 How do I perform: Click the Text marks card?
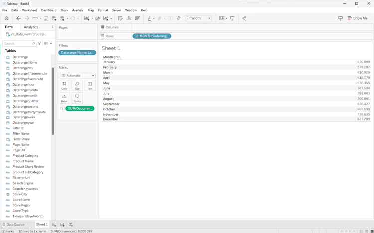(90, 85)
